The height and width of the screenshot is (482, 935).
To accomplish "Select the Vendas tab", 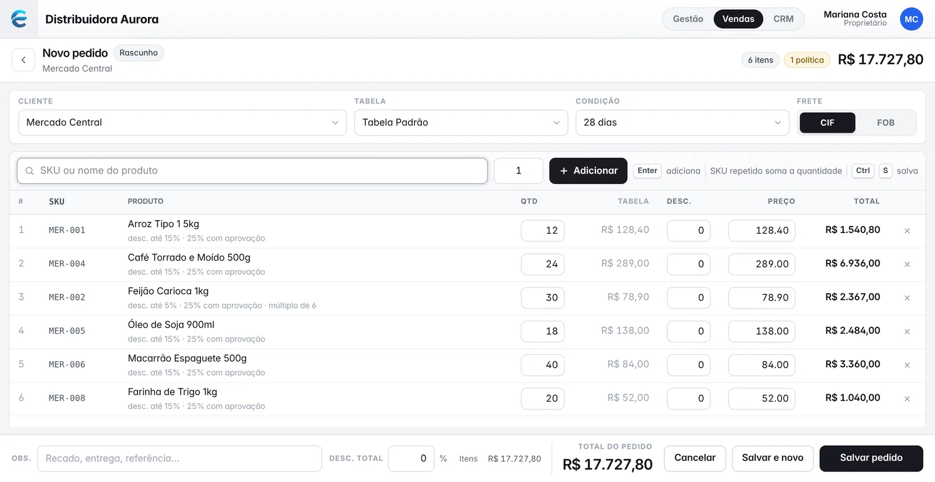I will coord(738,19).
